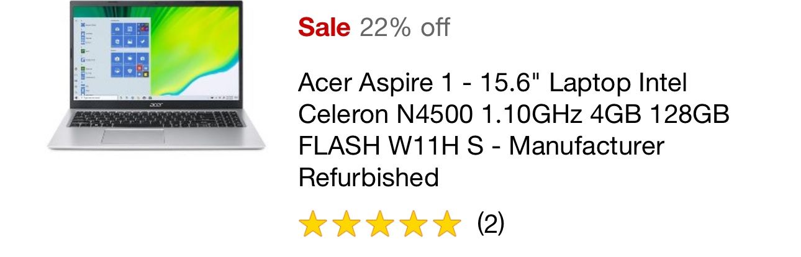Click the green wallpaper on laptop screen
801x257 pixels.
(x=199, y=50)
